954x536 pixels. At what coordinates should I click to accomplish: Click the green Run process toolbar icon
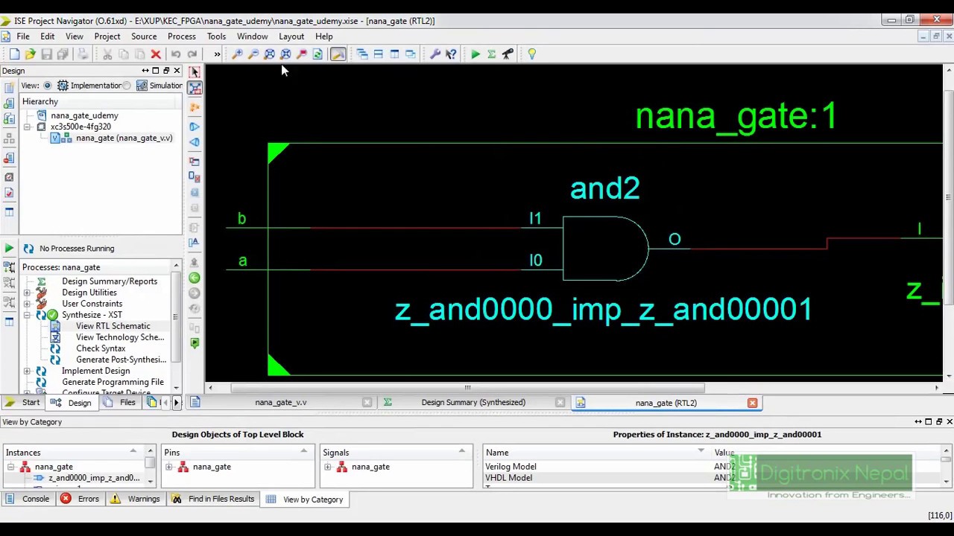tap(476, 54)
